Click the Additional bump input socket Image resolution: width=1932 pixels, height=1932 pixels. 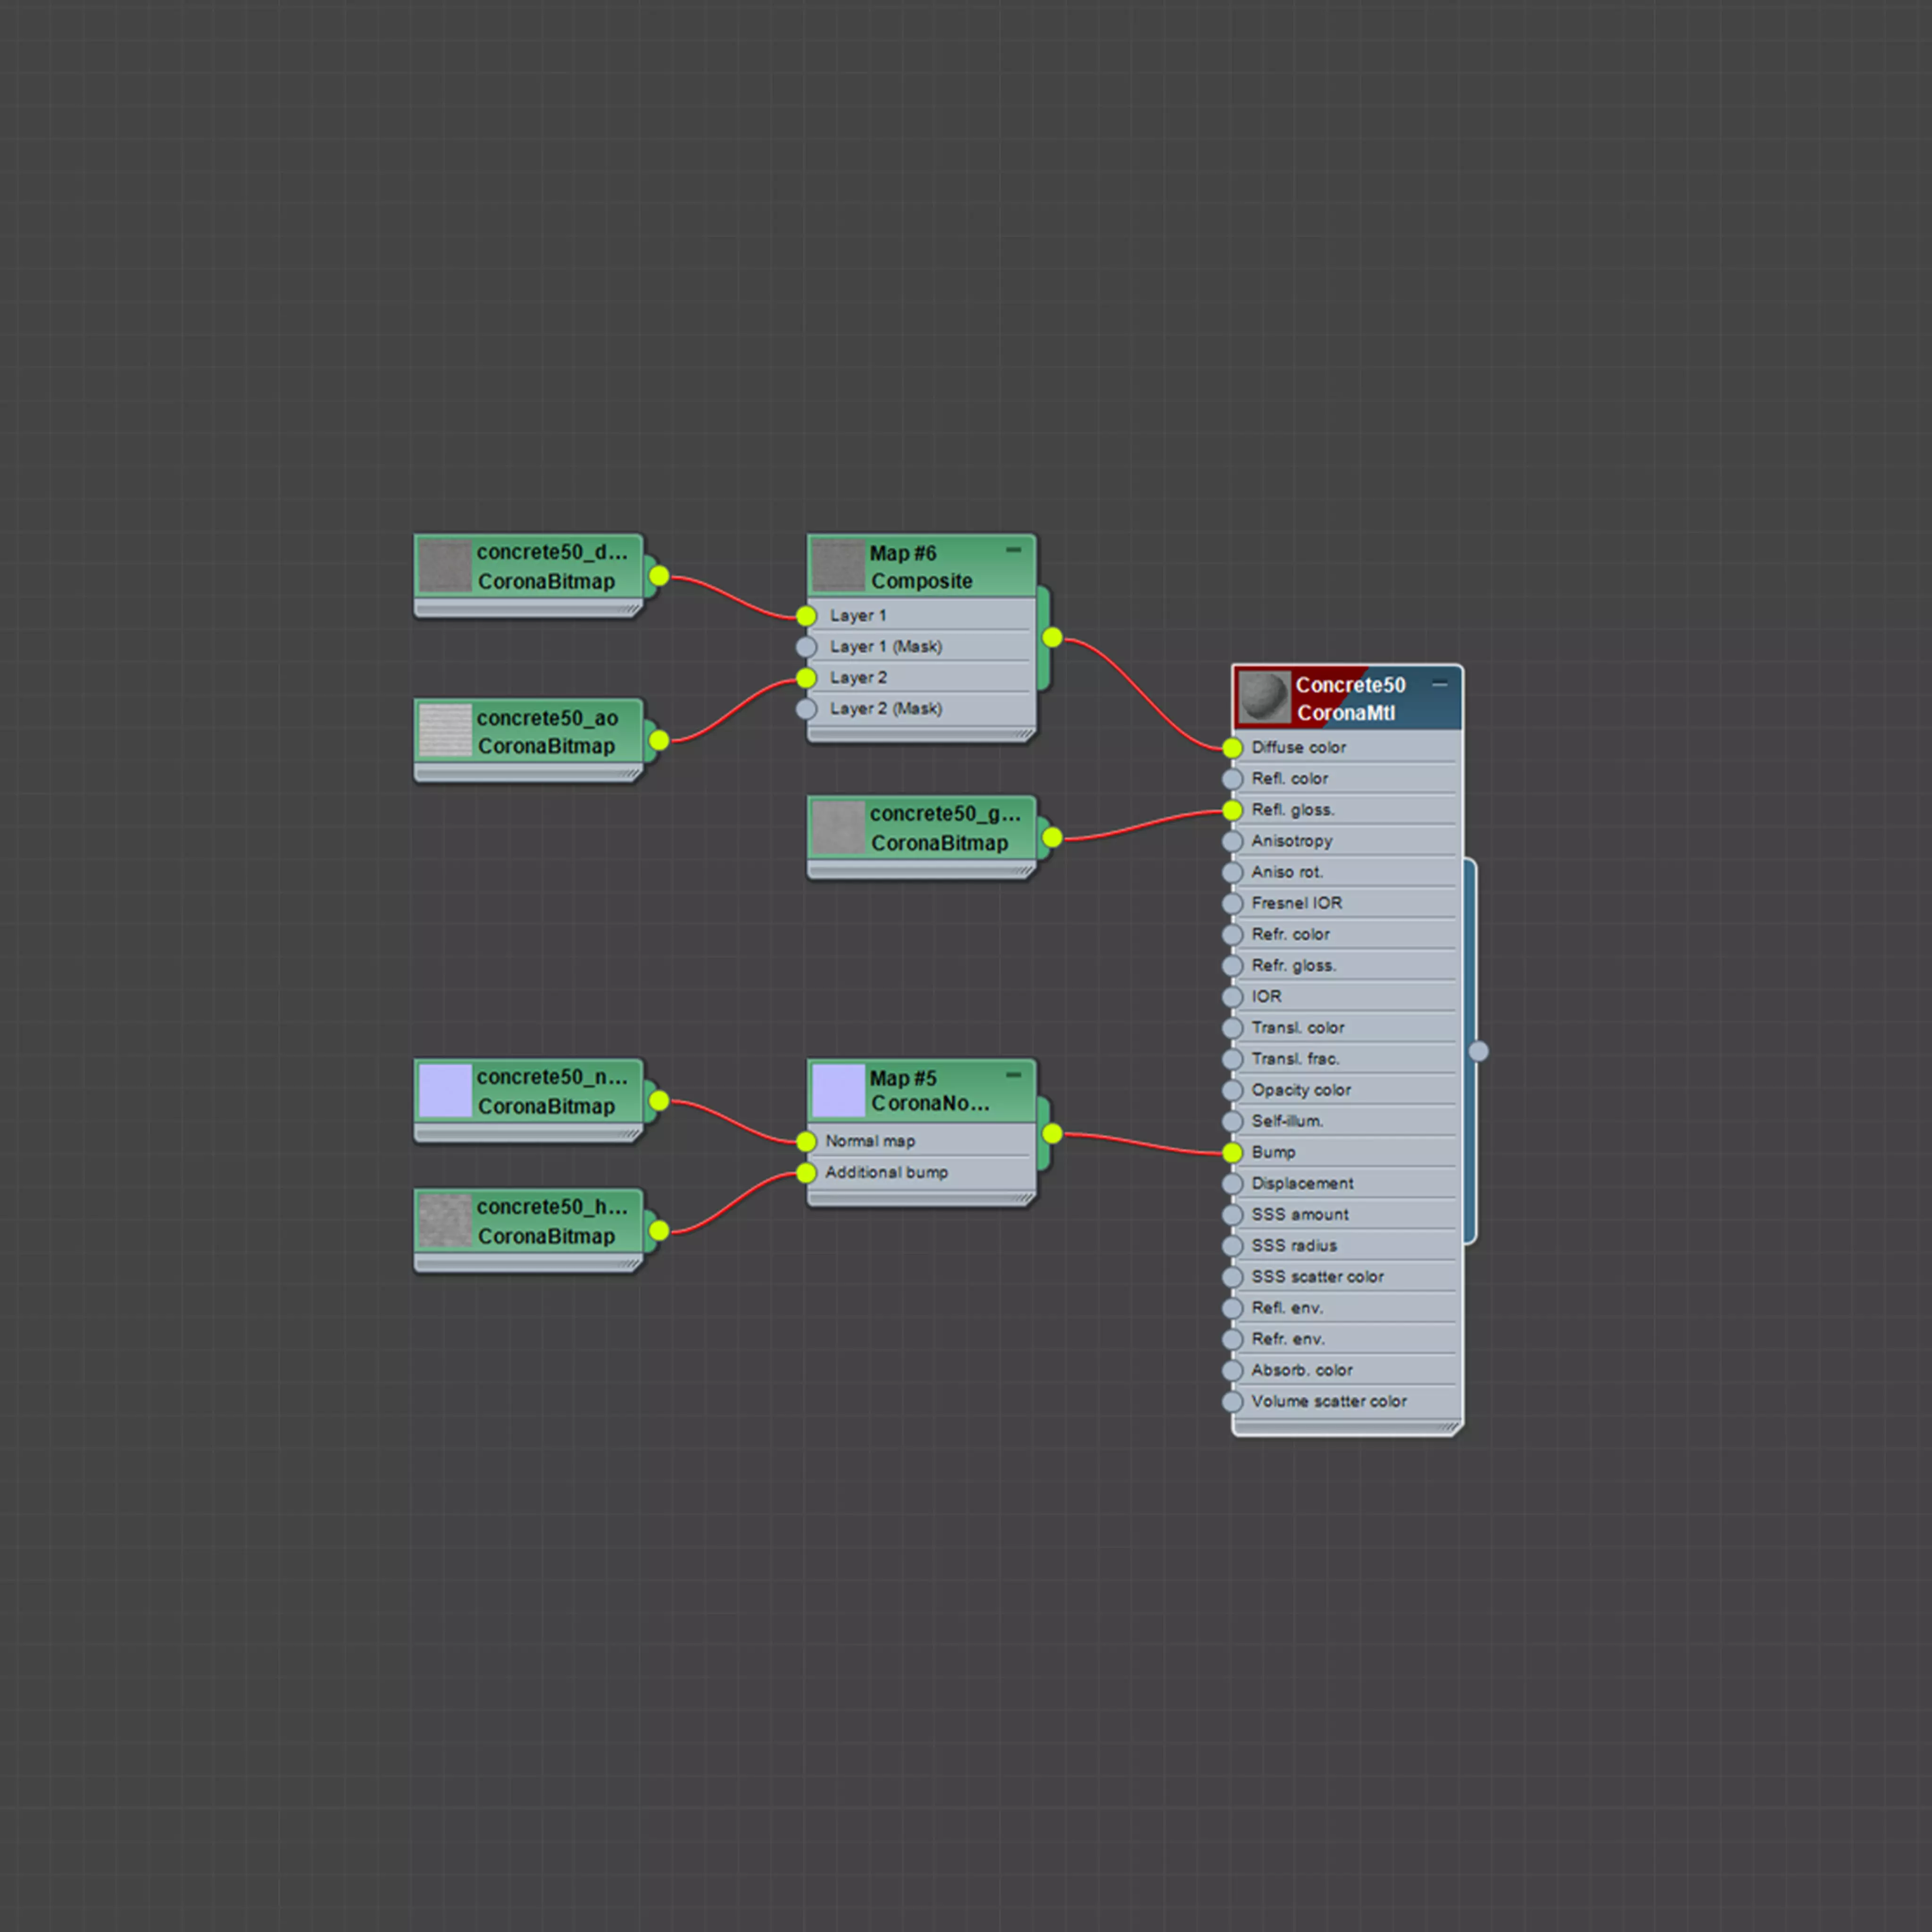(x=806, y=1172)
